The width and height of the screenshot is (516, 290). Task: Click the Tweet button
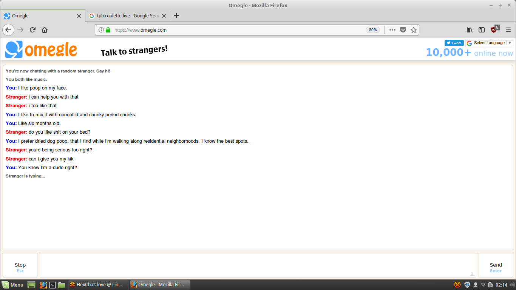pyautogui.click(x=454, y=43)
